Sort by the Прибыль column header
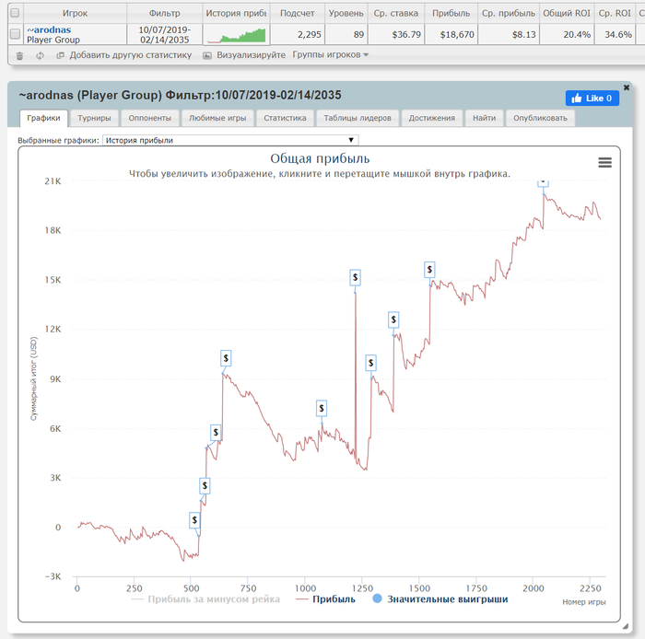 click(451, 13)
